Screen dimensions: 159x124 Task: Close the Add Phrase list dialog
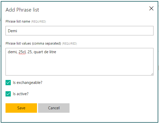point(151,8)
